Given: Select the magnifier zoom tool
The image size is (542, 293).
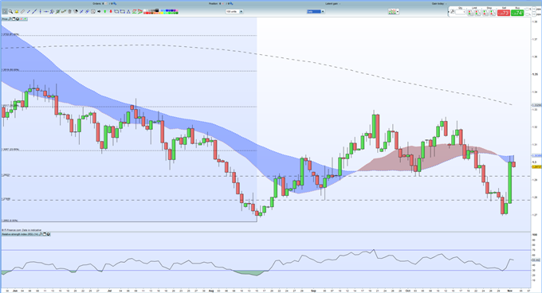Looking at the screenshot, I should pos(10,11).
